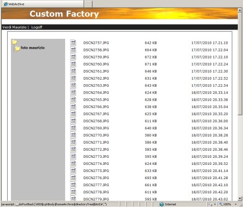Open file DSCN2760.JPG
243x207 pixels.
96,64
